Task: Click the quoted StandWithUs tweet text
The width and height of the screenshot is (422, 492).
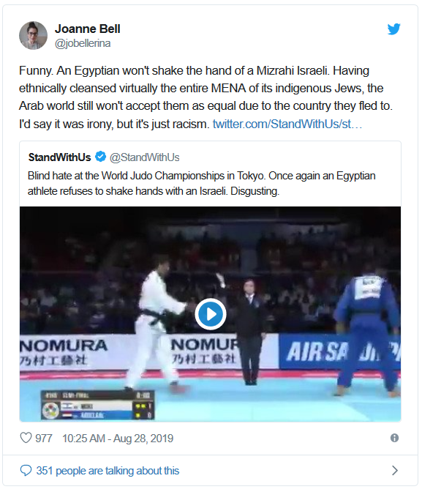Action: click(x=202, y=183)
